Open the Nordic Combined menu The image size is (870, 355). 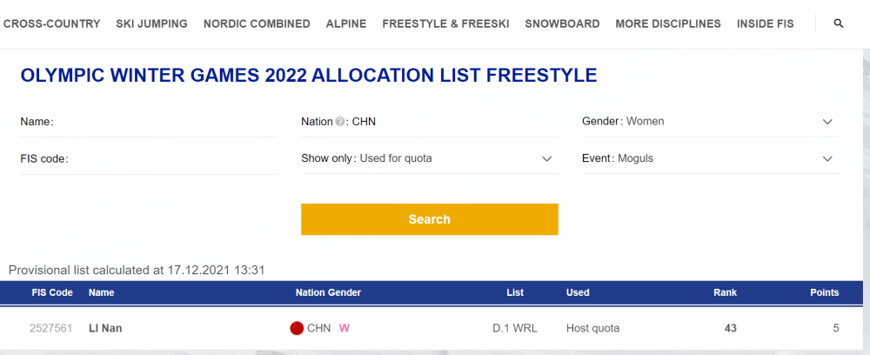click(x=257, y=23)
